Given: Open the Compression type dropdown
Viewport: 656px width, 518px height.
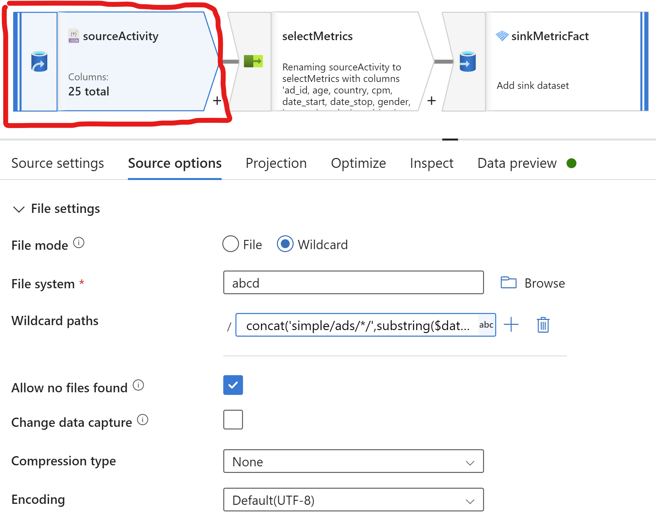Looking at the screenshot, I should point(353,461).
